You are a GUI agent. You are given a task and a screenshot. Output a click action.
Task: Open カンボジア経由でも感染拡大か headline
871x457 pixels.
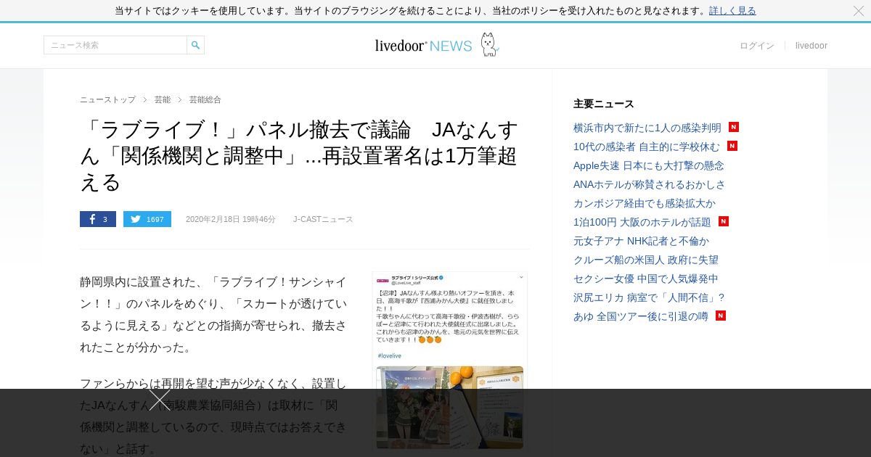pos(645,203)
